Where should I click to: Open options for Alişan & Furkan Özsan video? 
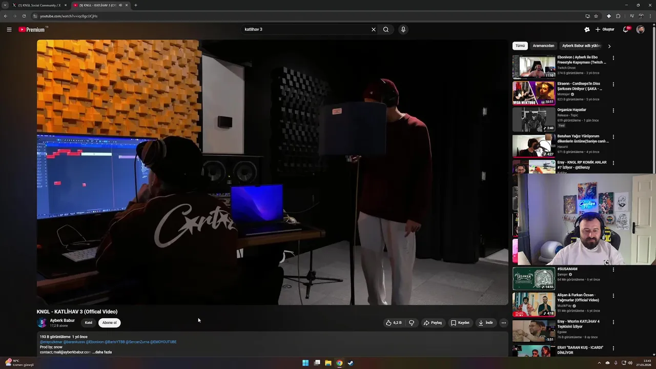613,296
